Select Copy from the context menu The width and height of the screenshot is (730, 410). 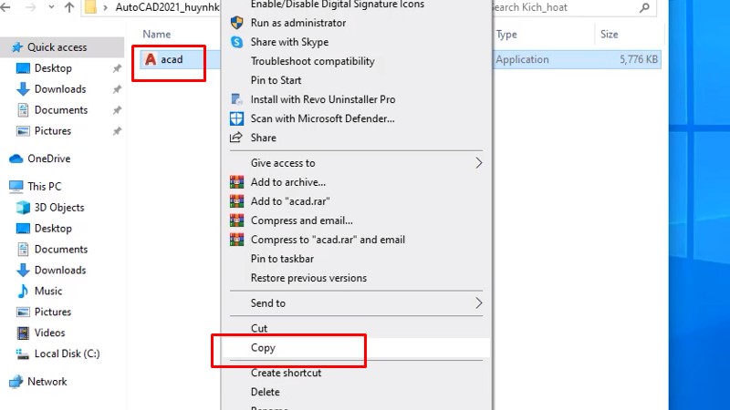263,348
